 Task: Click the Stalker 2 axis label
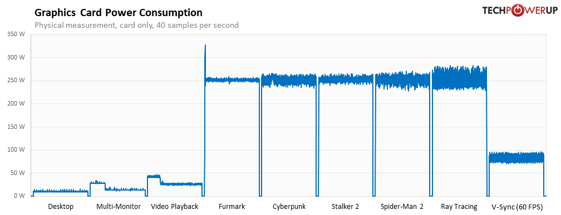tap(345, 207)
